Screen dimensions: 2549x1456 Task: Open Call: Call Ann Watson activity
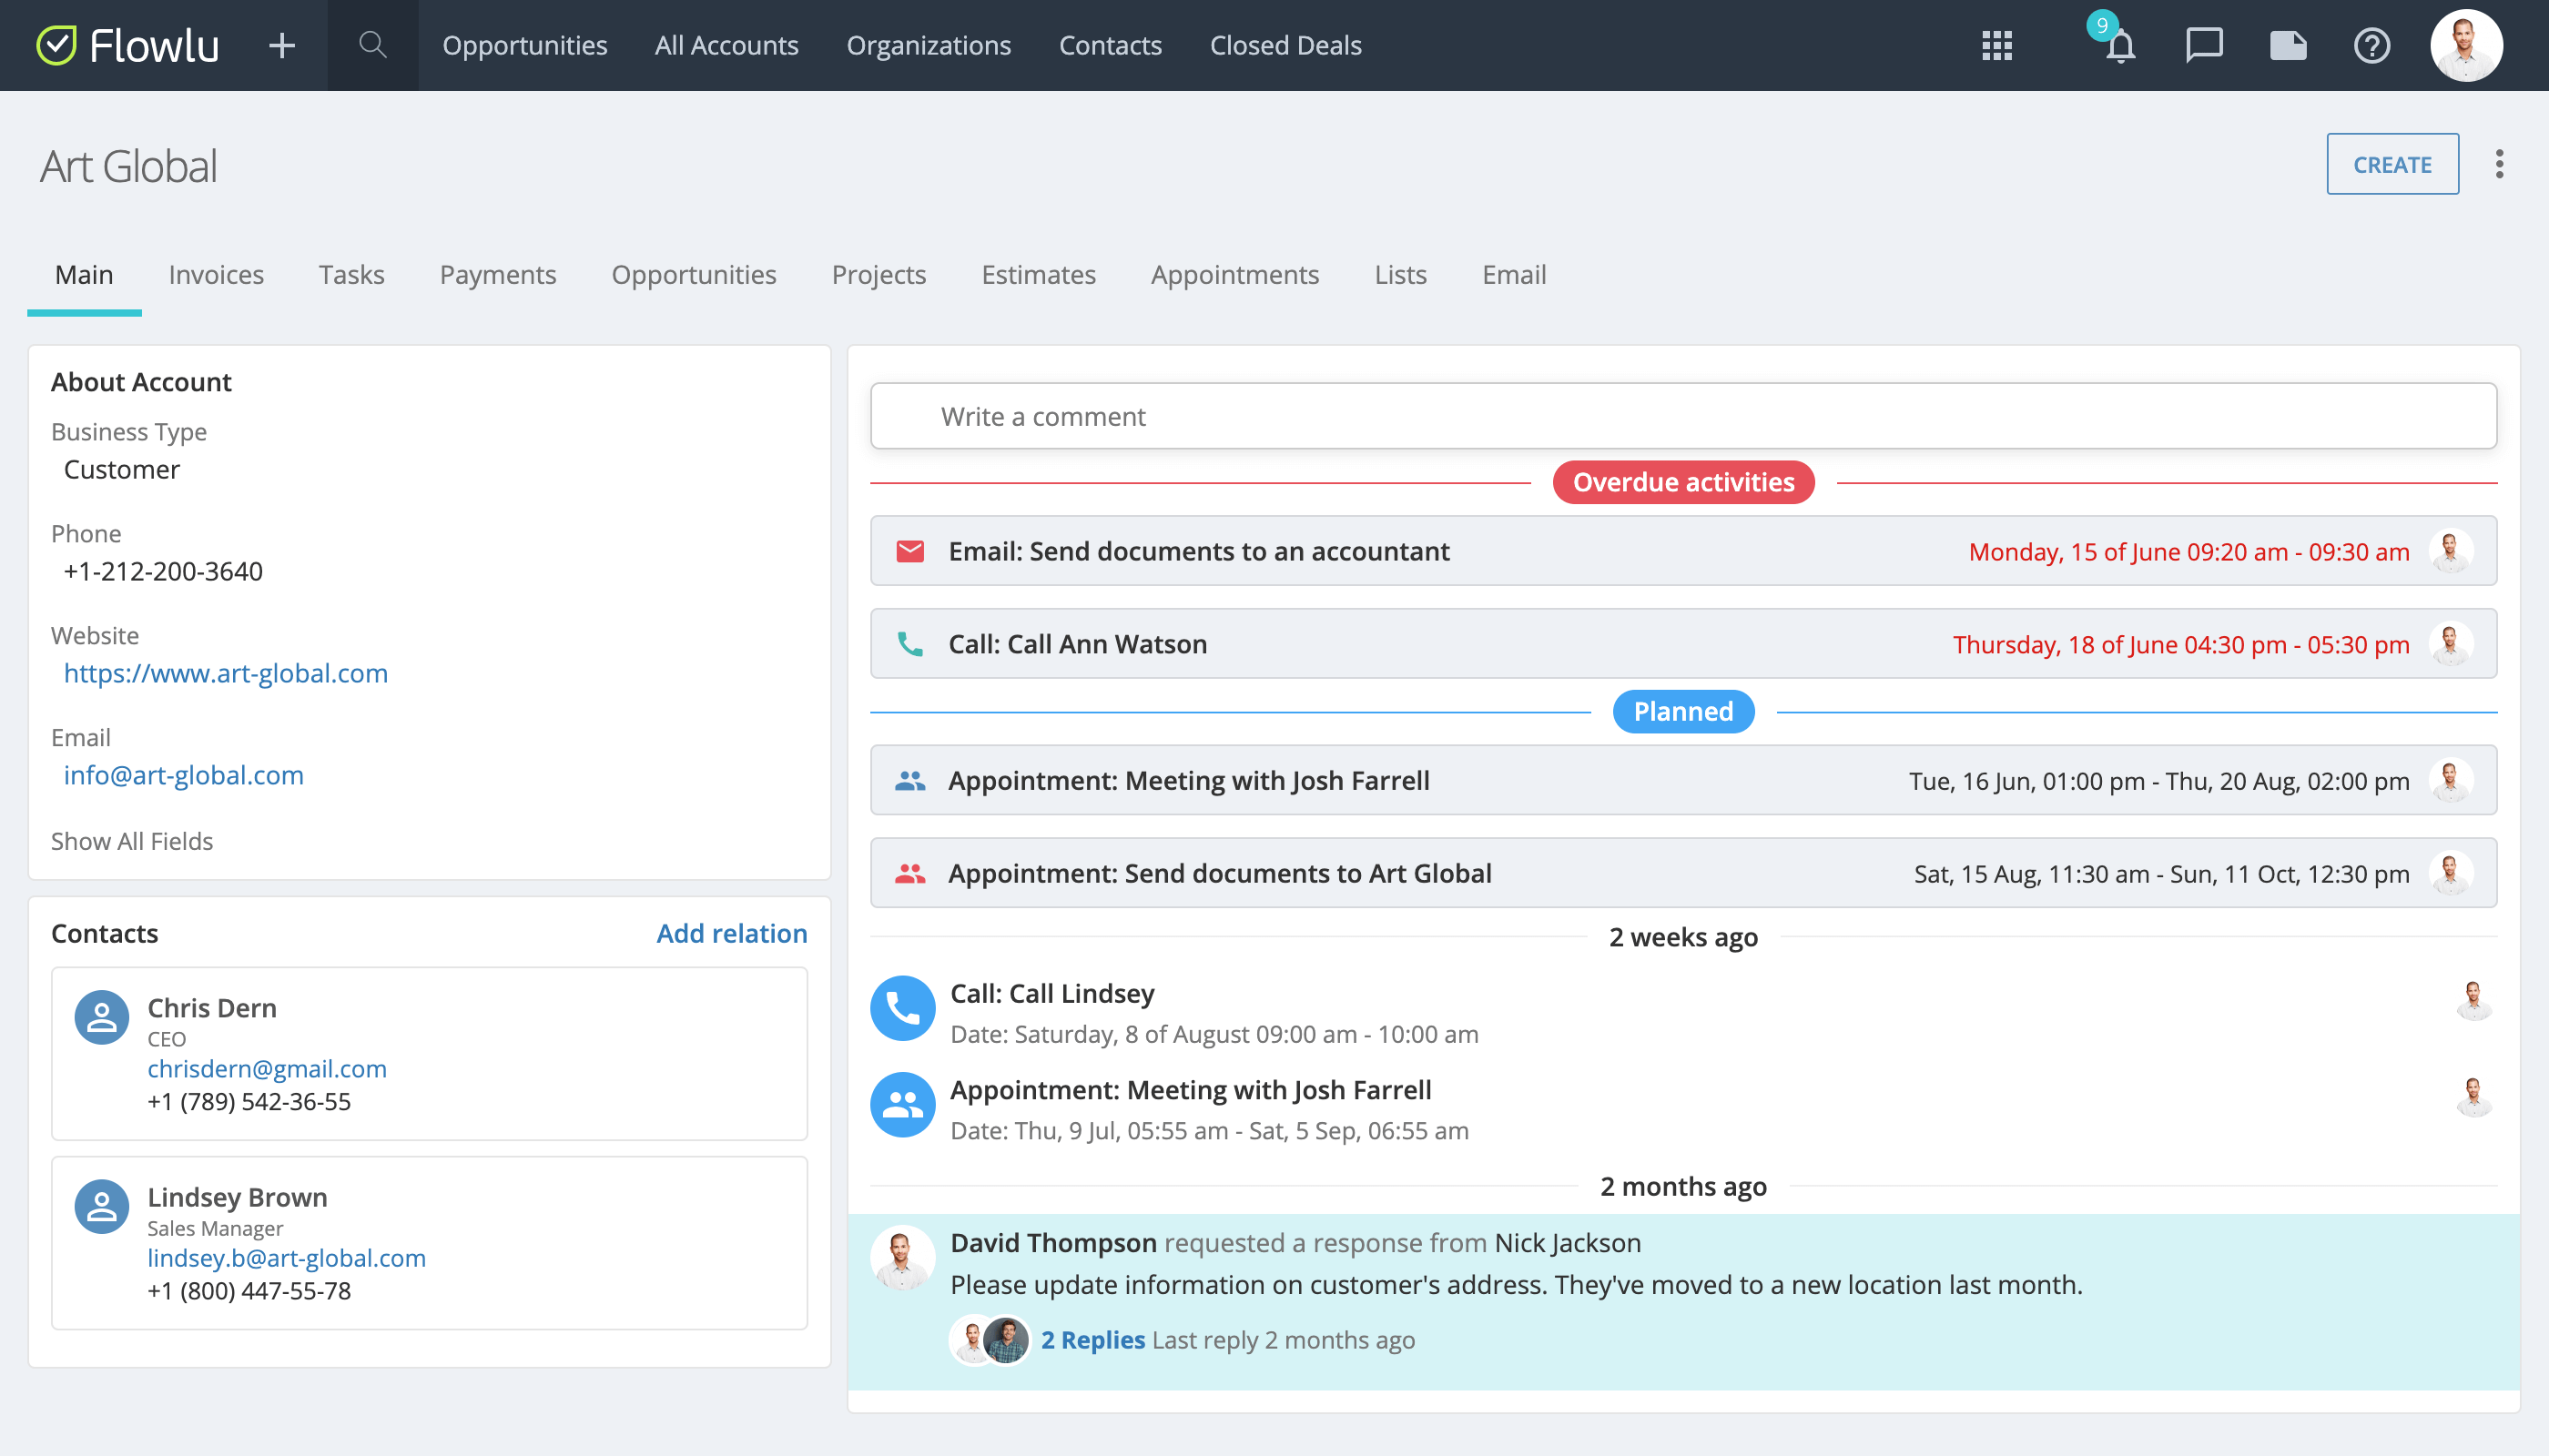click(x=1078, y=644)
